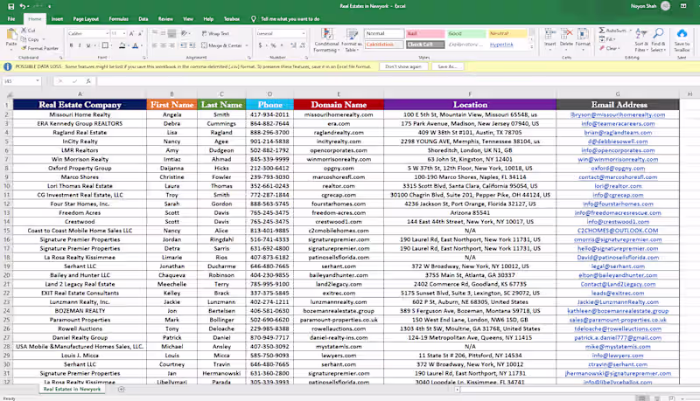Click the Accounting dollar sign icon

(x=260, y=45)
